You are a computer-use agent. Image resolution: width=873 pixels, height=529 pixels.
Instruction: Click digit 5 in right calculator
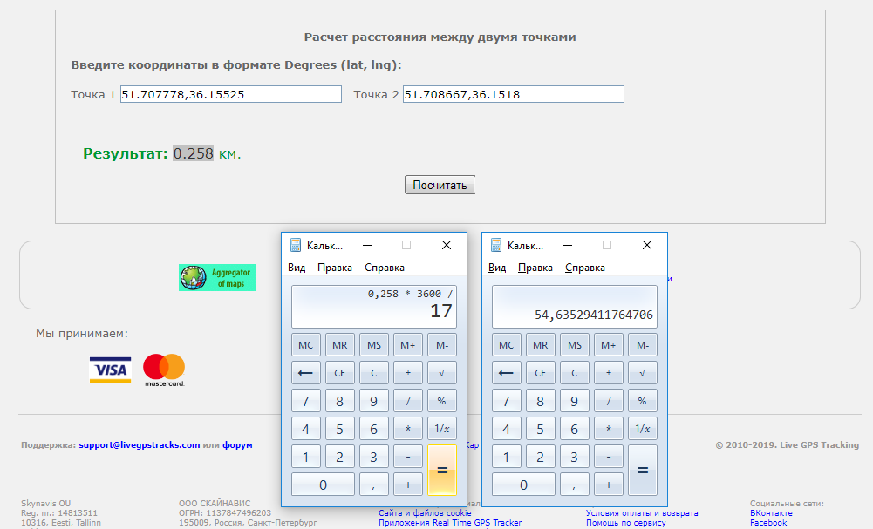[540, 428]
